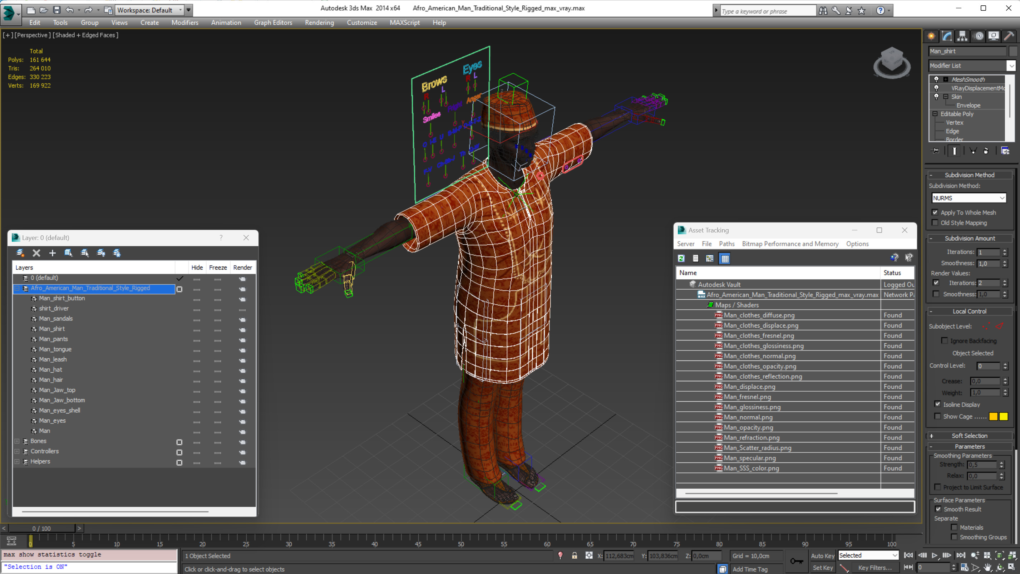Select Man_clothes_diffuse.png in Asset Tracking

point(759,315)
